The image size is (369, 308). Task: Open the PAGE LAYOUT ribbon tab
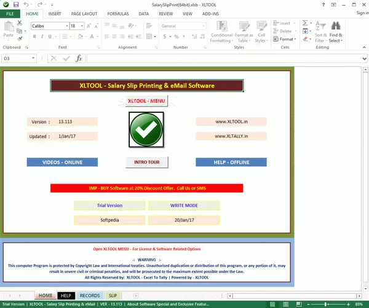(x=84, y=13)
